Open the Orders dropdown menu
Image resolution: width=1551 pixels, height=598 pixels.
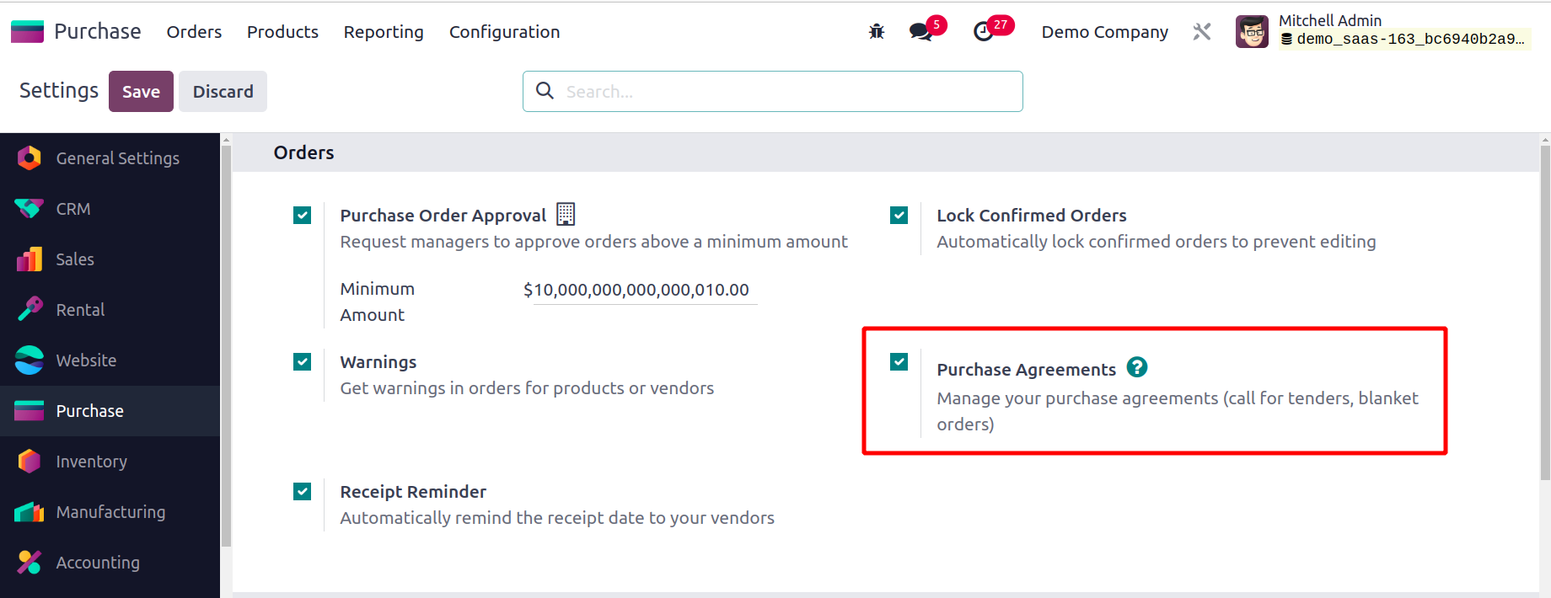194,32
